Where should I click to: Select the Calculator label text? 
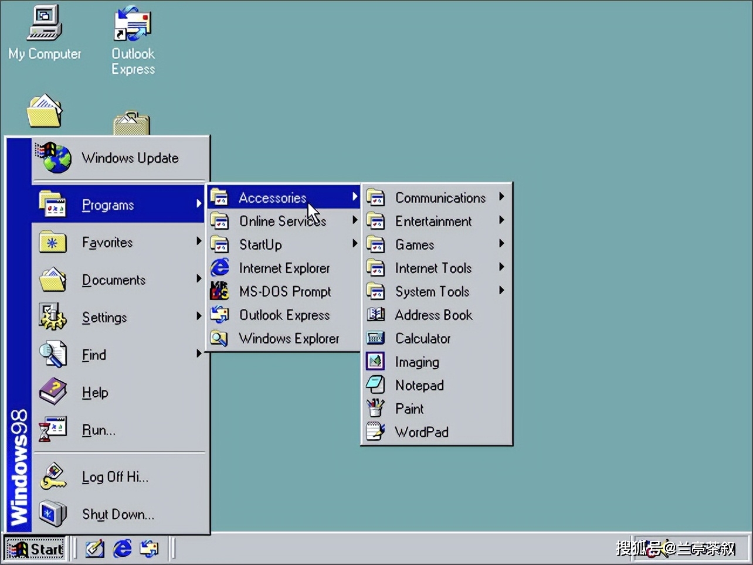(423, 338)
